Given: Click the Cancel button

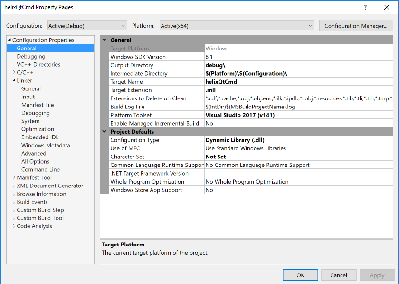Looking at the screenshot, I should coord(339,275).
